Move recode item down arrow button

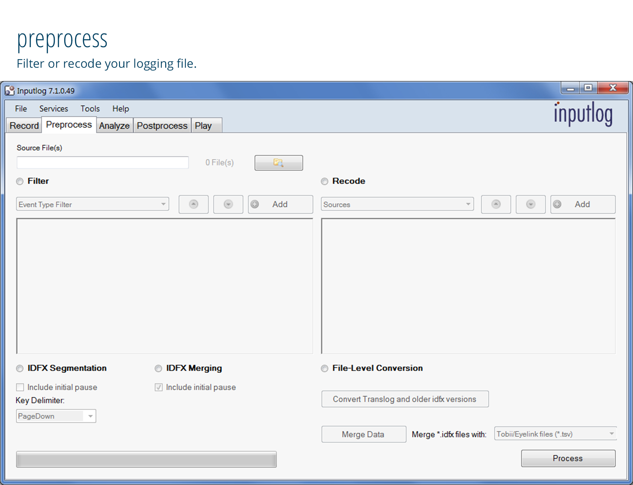pos(531,204)
